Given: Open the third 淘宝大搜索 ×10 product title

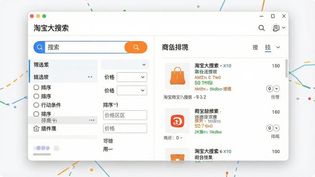Looking at the screenshot, I should (213, 151).
